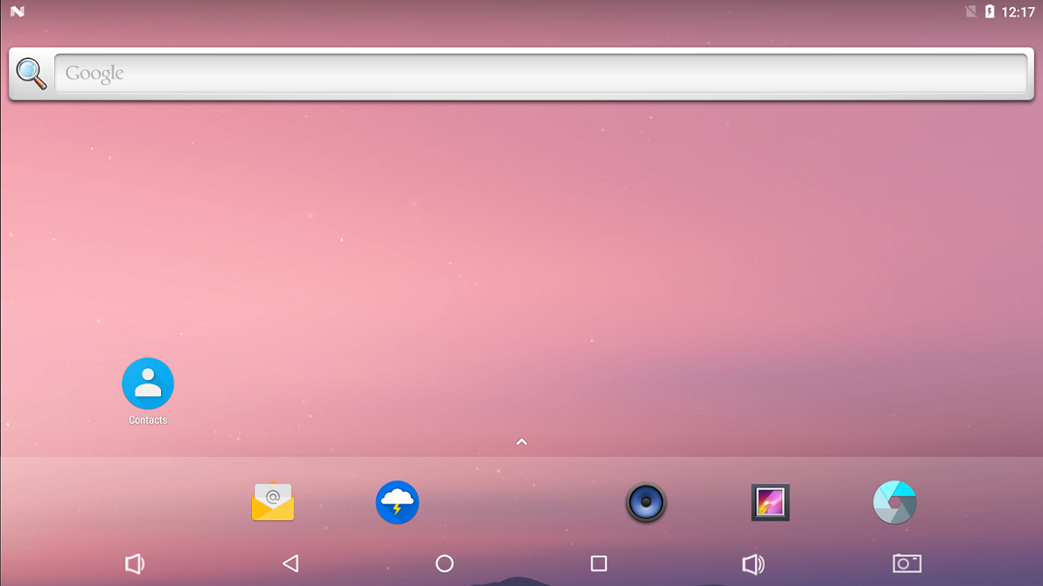
Task: Expand the app drawer with up chevron
Action: click(x=521, y=442)
